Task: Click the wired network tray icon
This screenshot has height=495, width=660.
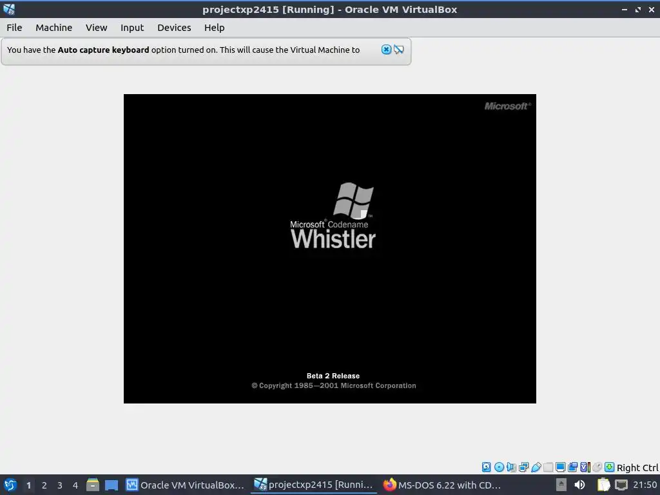Action: [621, 485]
